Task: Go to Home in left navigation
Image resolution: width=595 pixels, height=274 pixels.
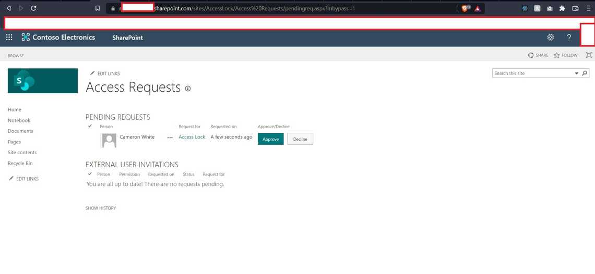Action: (x=15, y=109)
